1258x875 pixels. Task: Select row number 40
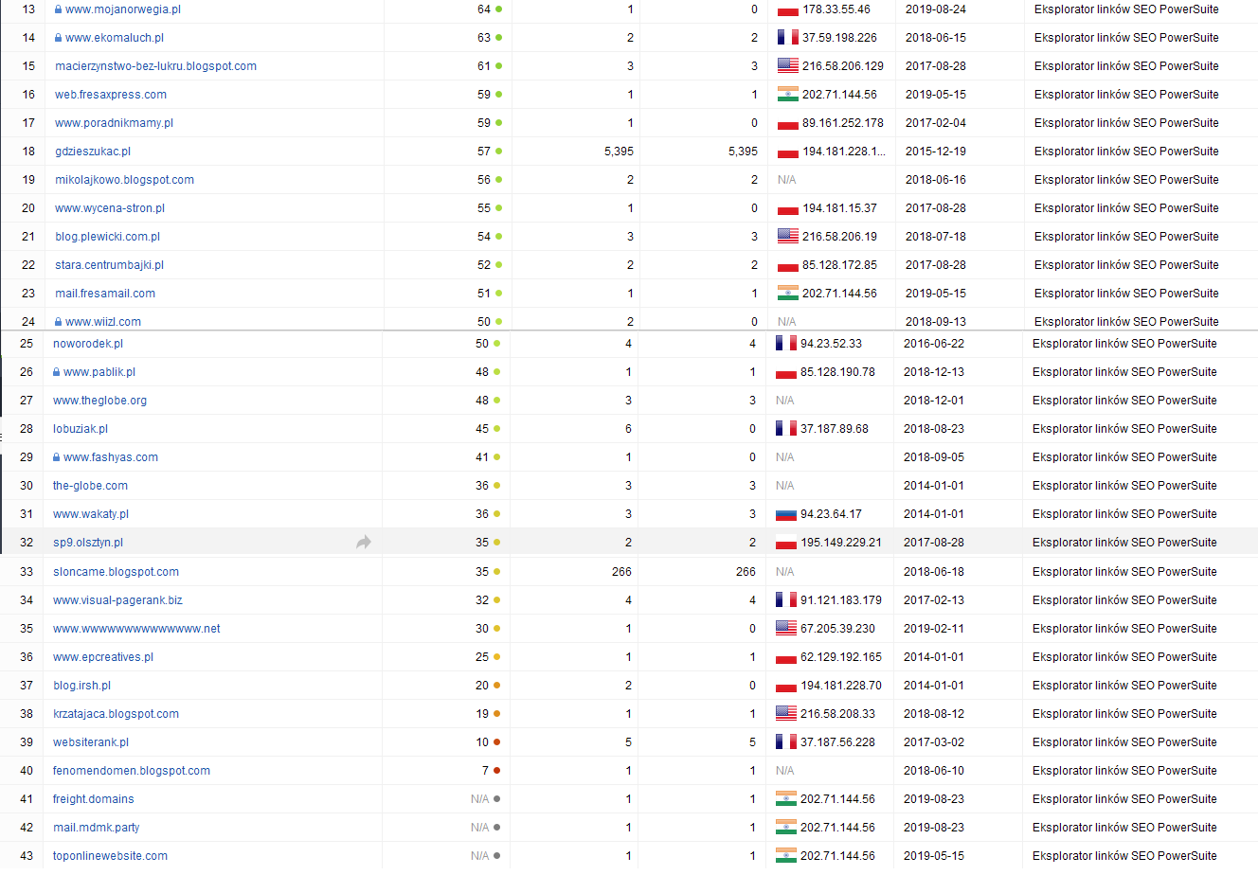point(27,771)
